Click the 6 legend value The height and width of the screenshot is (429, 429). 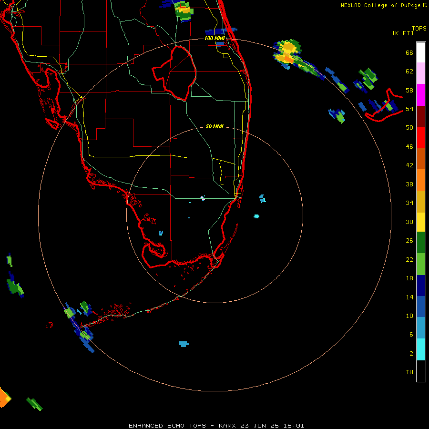(411, 334)
